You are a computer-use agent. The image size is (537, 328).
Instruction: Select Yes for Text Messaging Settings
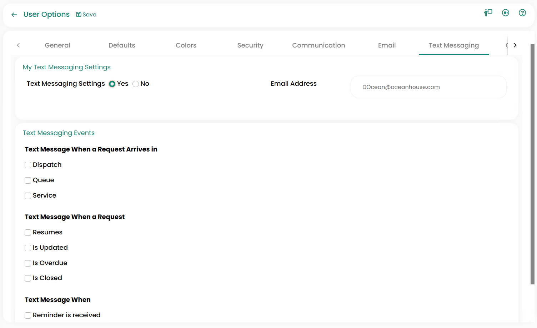[x=112, y=84]
